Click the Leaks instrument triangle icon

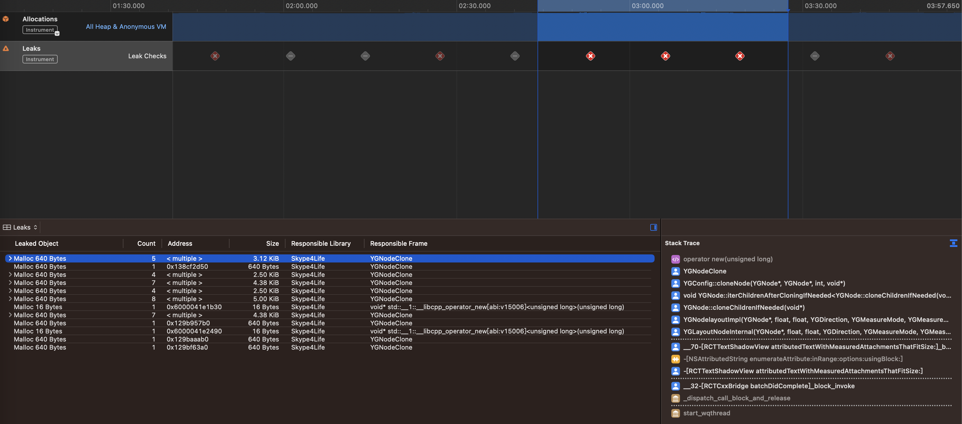[x=6, y=48]
